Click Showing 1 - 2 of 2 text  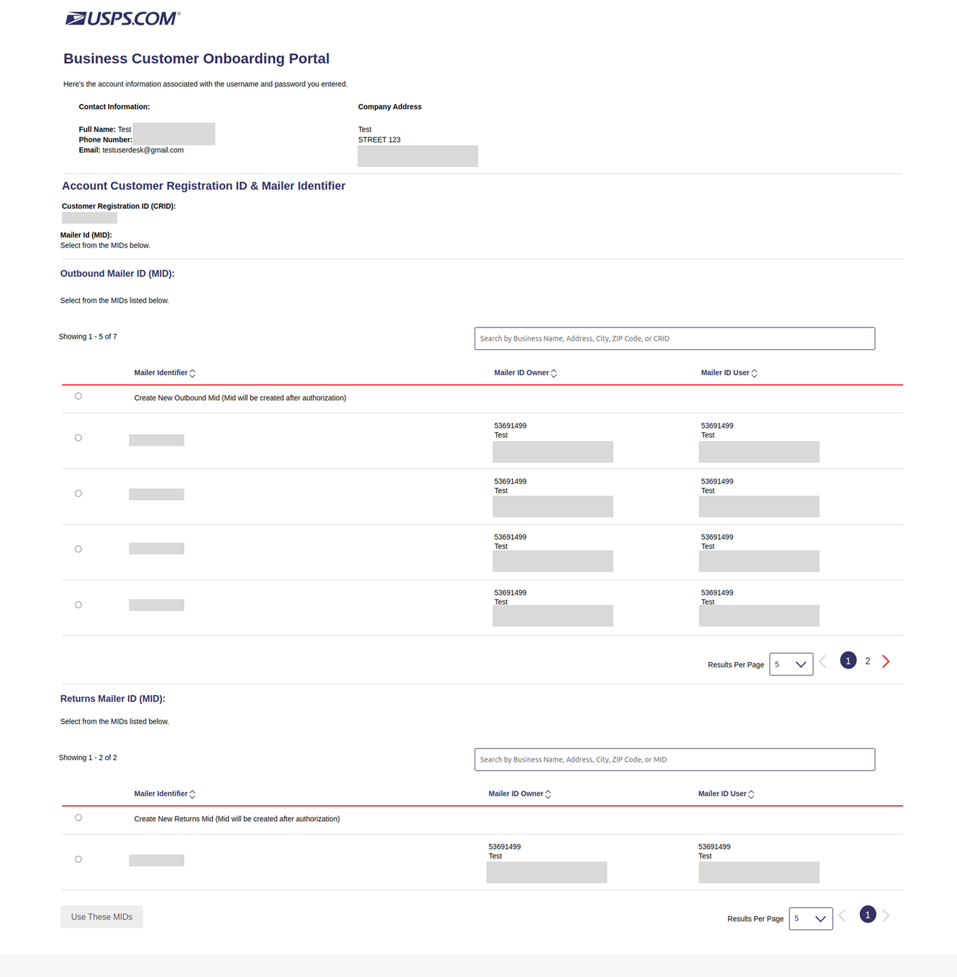point(88,757)
